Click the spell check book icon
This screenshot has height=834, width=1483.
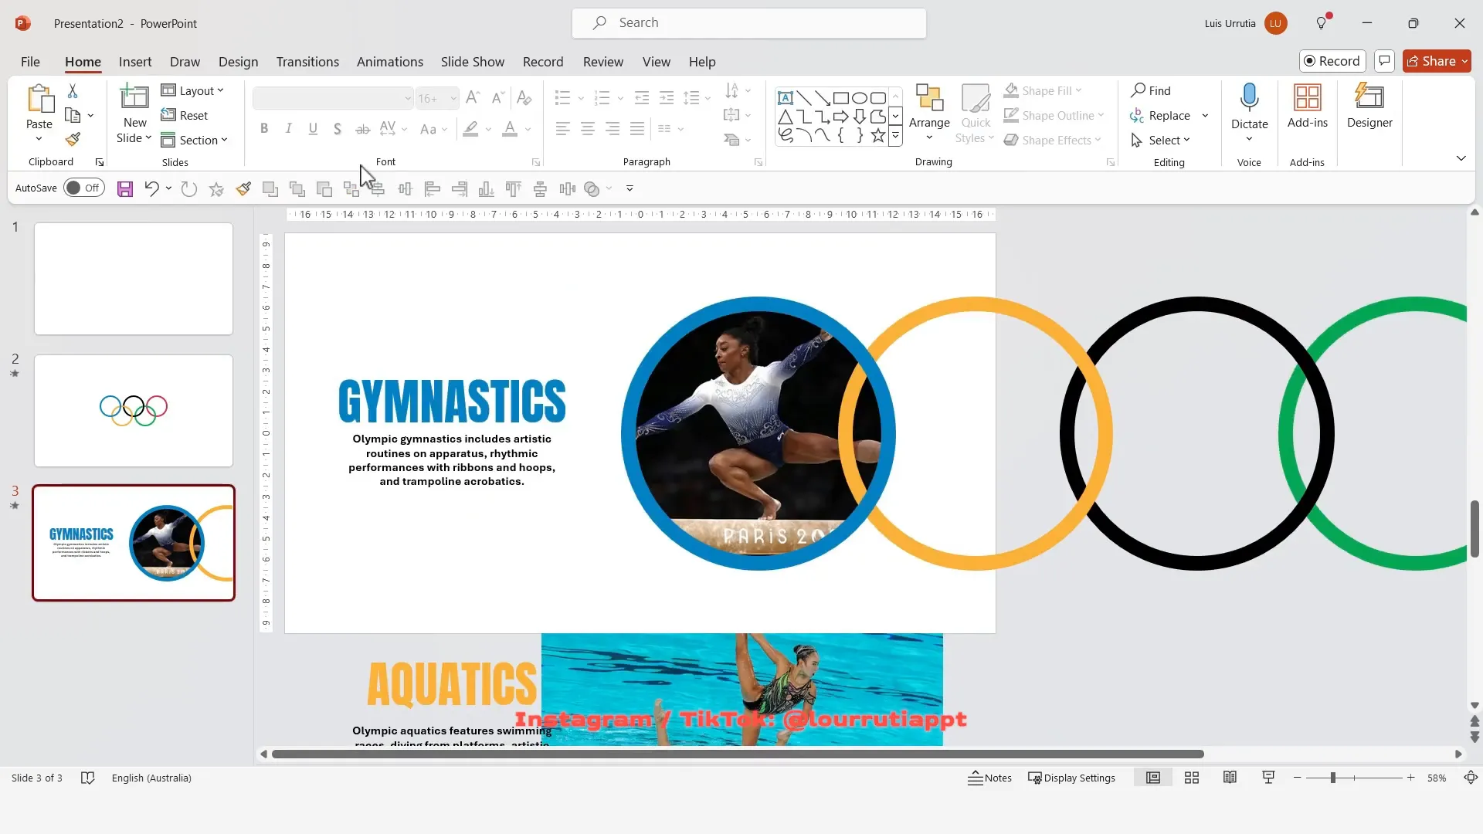(87, 778)
